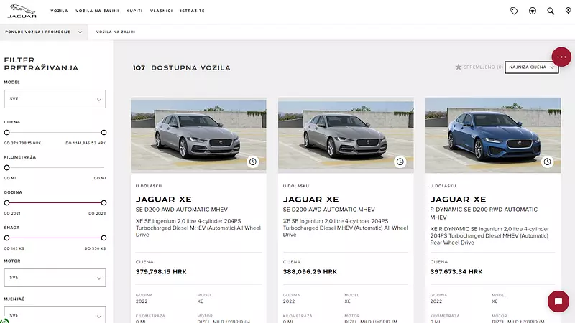Click the red three-dots floating button
Image resolution: width=575 pixels, height=323 pixels.
(561, 57)
